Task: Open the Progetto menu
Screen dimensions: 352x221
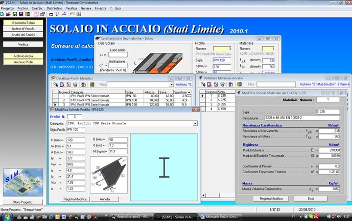Action: point(7,8)
